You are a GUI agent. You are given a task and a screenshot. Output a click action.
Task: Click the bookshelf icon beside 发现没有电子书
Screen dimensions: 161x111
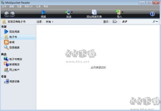click(x=4, y=22)
